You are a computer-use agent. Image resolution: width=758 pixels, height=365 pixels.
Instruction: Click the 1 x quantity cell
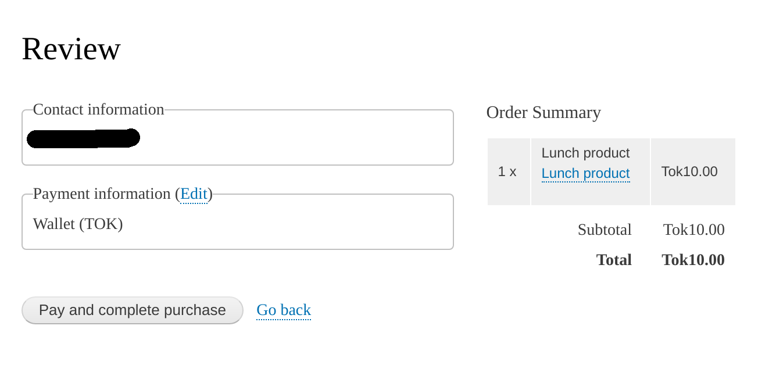pyautogui.click(x=507, y=172)
